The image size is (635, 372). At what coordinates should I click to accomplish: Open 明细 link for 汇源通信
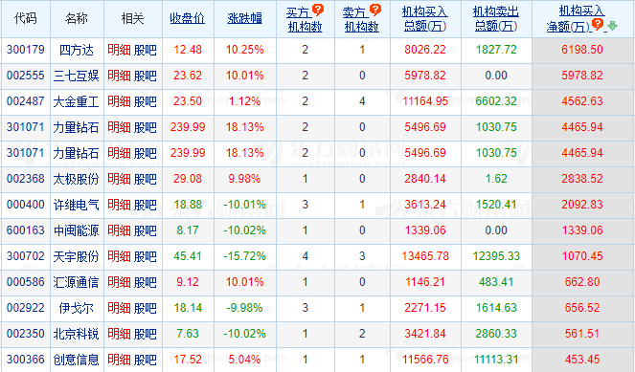pyautogui.click(x=119, y=282)
